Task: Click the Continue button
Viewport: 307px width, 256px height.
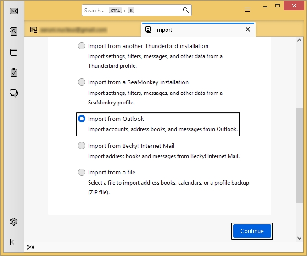Action: (x=252, y=231)
